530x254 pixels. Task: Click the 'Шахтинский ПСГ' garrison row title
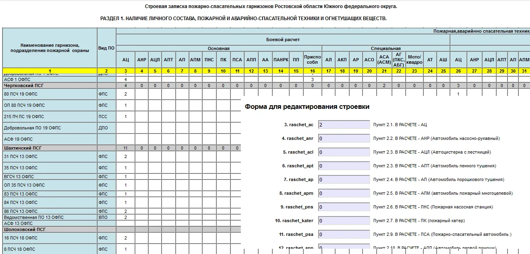tap(23, 148)
